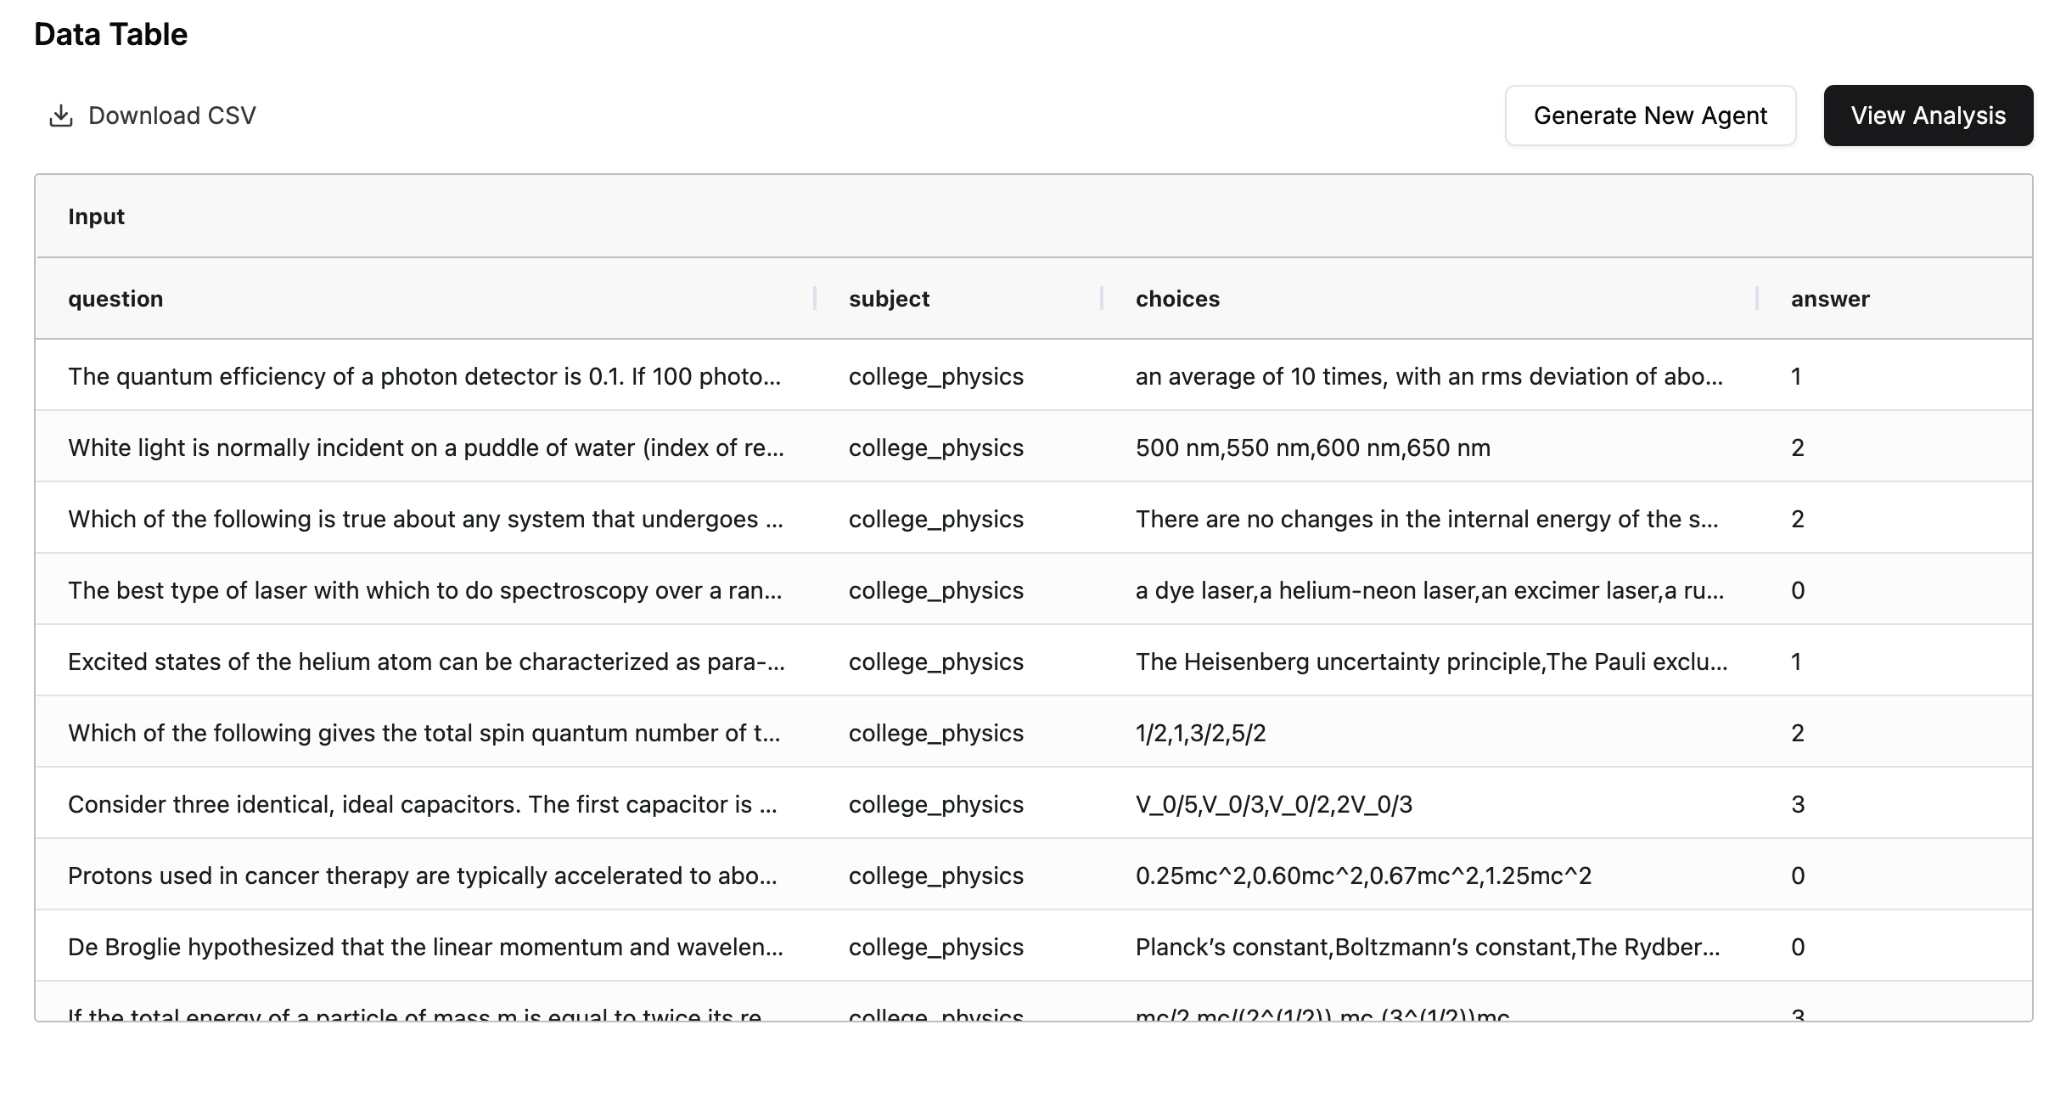
Task: Click choices cell '500 nm,550 nm,600 nm,650 nm'
Action: pyautogui.click(x=1313, y=448)
